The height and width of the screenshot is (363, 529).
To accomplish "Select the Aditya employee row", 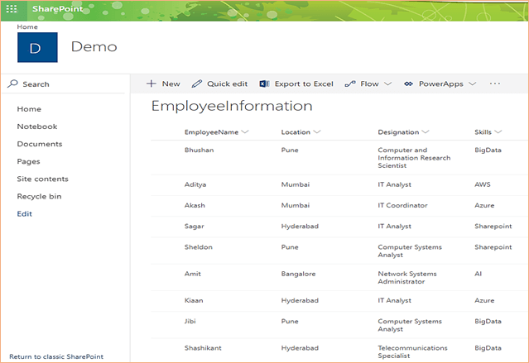I will [x=339, y=184].
